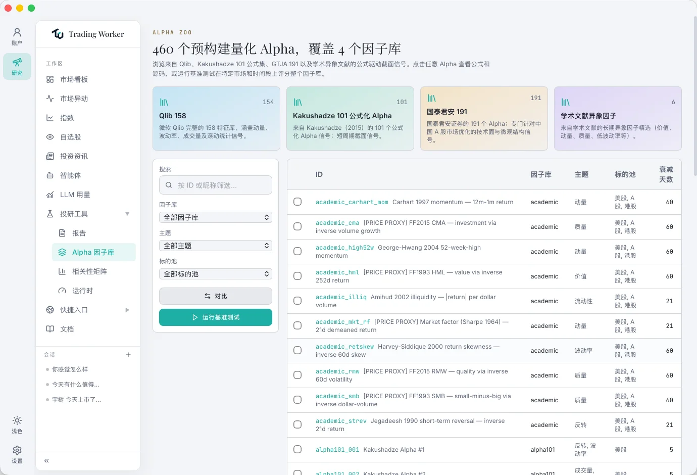This screenshot has height=475, width=697.
Task: Click the 市场看板 dashboard icon
Action: 50,79
